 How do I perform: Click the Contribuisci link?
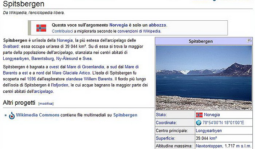62,31
